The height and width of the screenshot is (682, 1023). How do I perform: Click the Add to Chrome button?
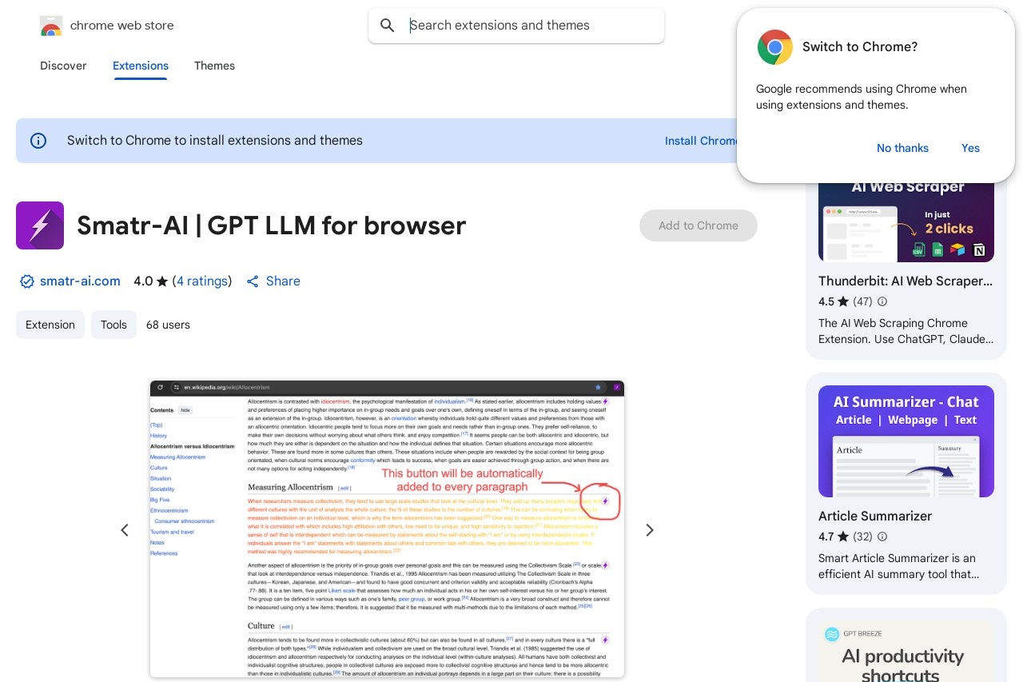[699, 225]
